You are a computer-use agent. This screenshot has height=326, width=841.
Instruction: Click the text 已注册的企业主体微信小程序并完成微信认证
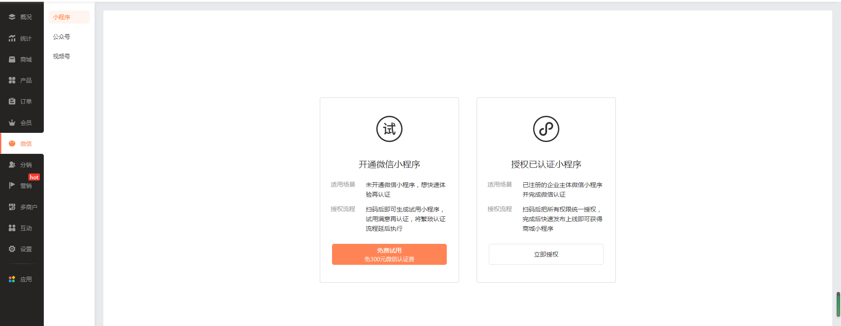coord(562,190)
